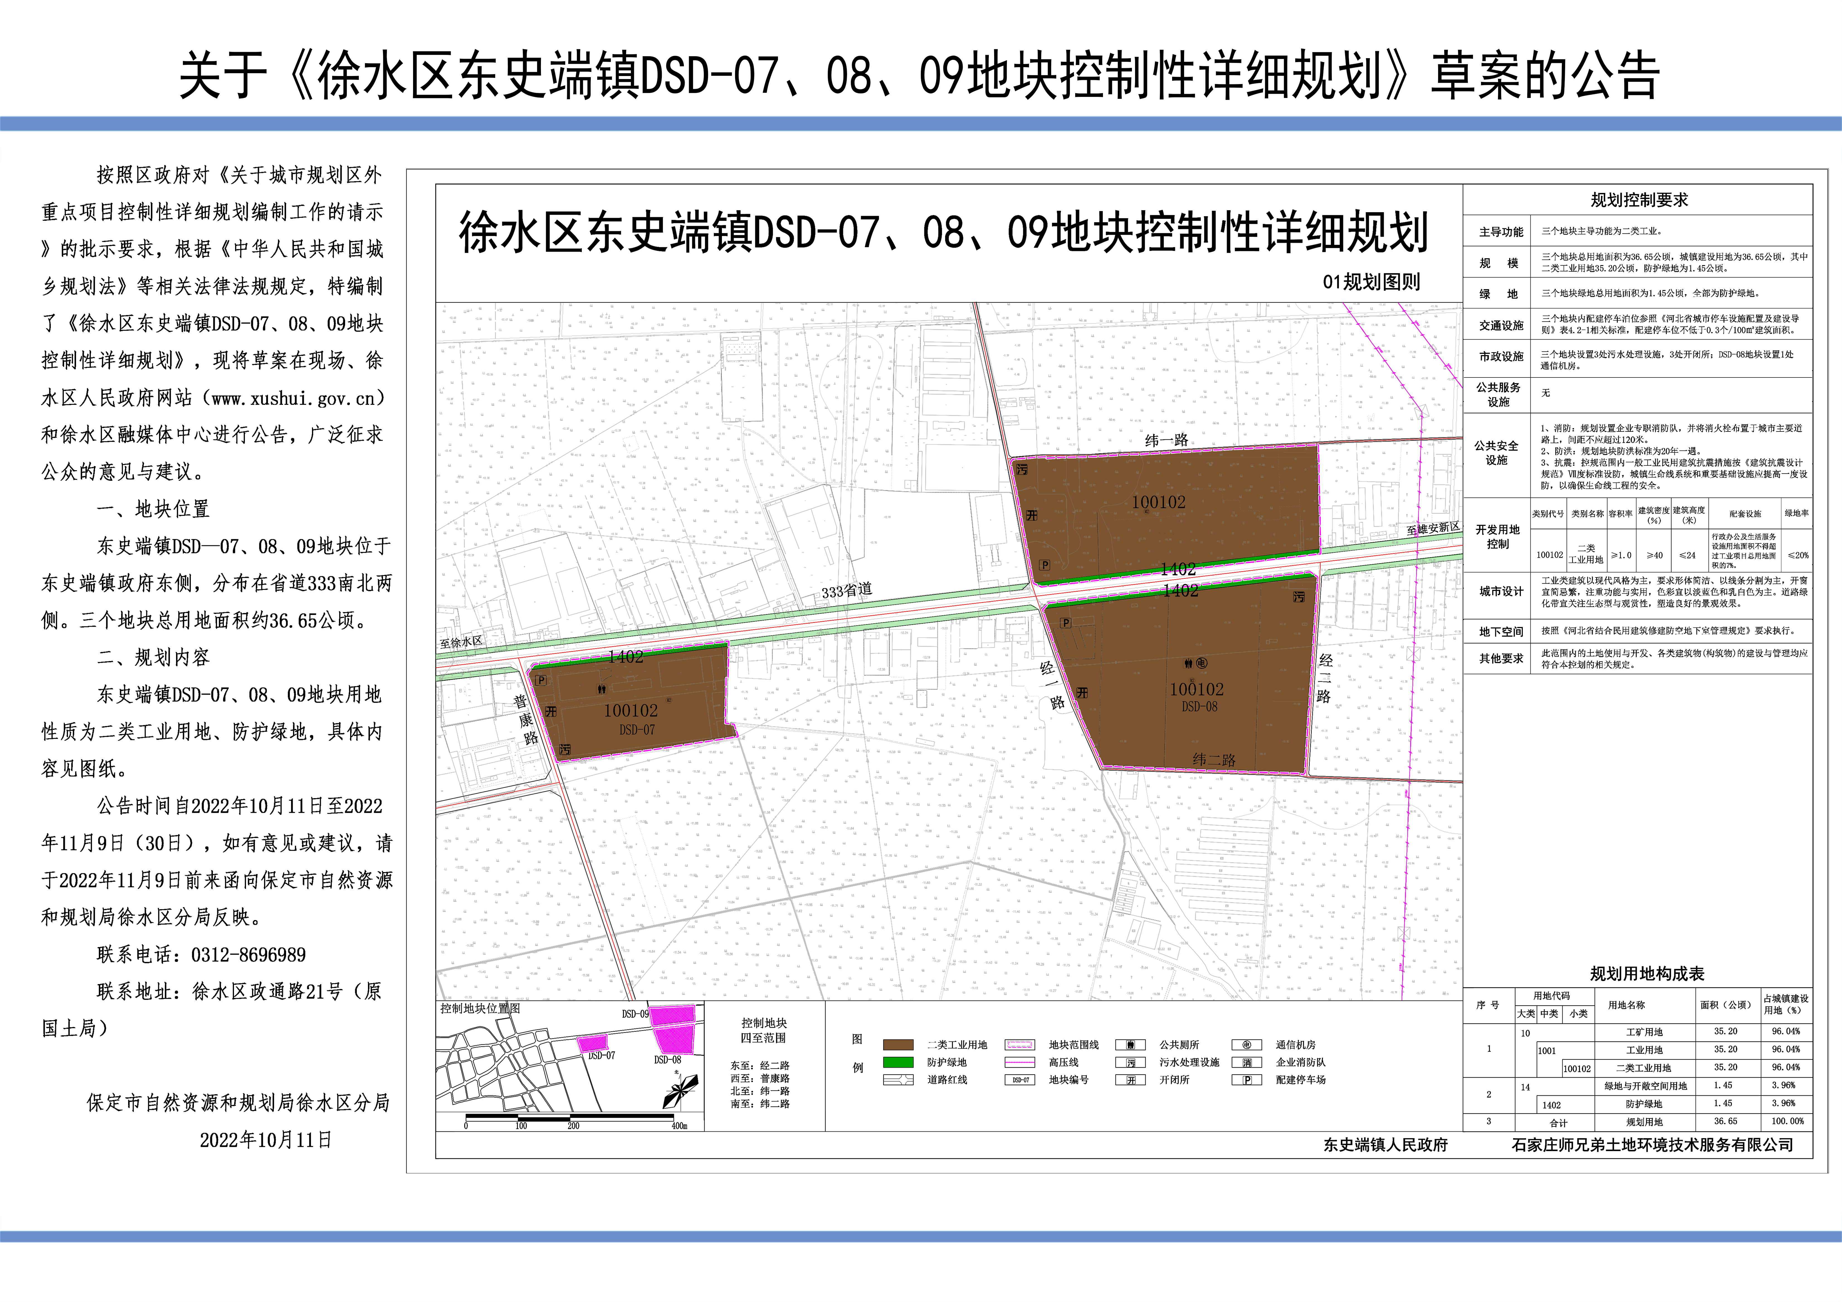Click the 一、地块位置 section heading
This screenshot has width=1842, height=1302.
(x=153, y=509)
